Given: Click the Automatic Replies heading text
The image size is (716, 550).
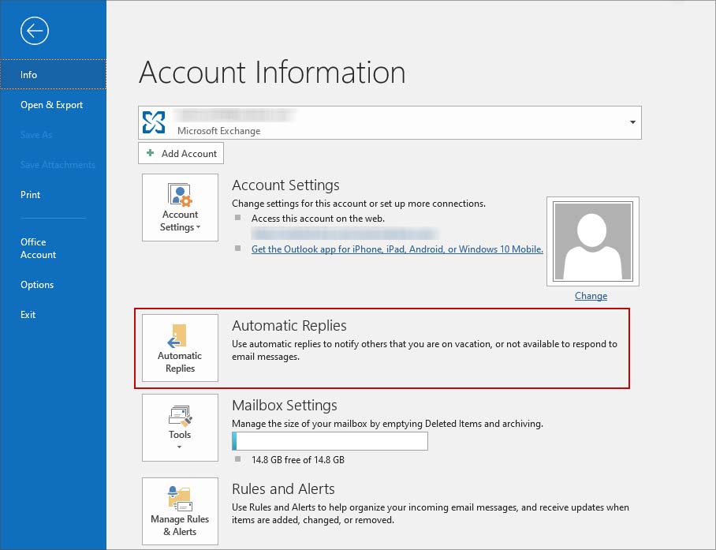Looking at the screenshot, I should point(289,325).
